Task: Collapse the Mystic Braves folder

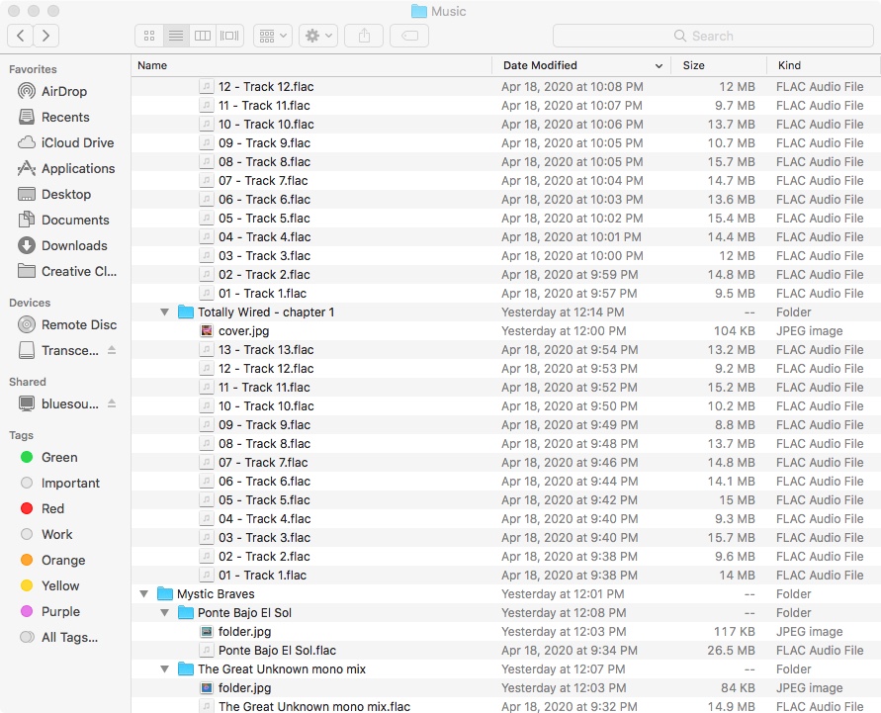Action: pyautogui.click(x=144, y=594)
